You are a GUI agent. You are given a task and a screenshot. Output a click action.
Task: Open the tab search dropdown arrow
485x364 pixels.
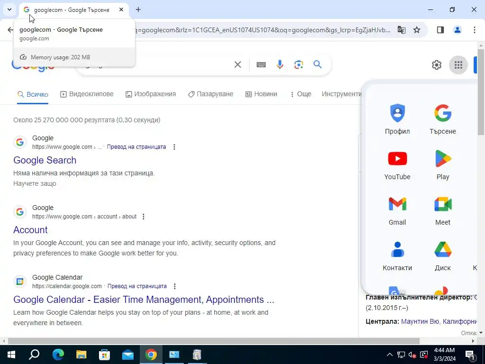pyautogui.click(x=9, y=9)
